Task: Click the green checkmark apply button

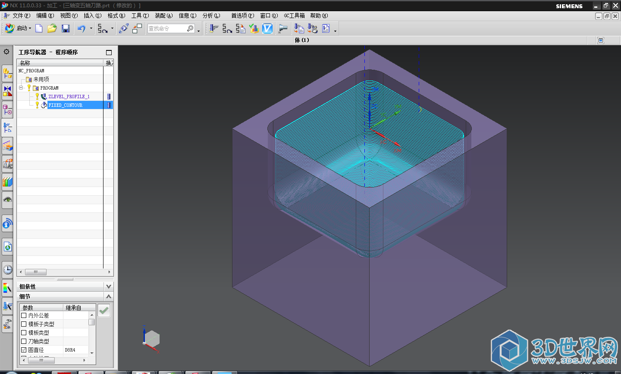Action: (x=103, y=310)
